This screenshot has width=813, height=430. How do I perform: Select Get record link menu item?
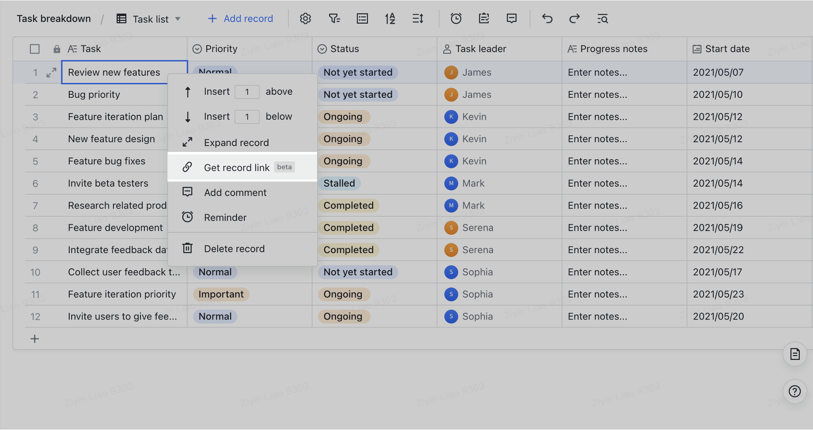242,167
